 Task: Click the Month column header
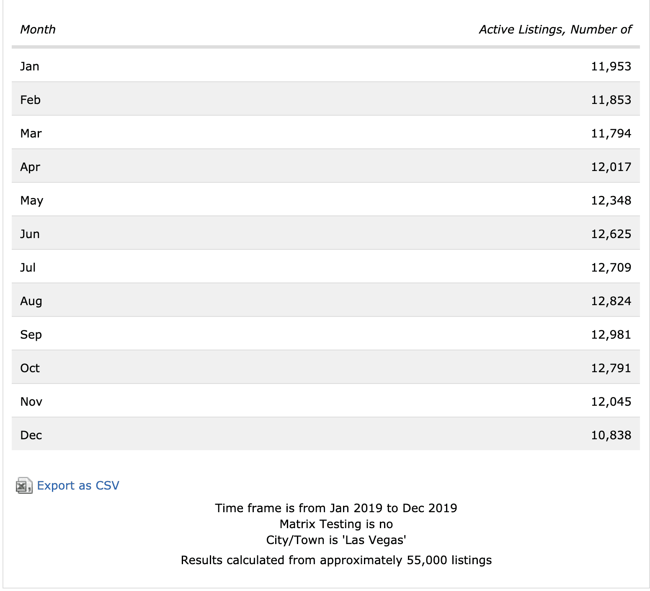(x=38, y=29)
